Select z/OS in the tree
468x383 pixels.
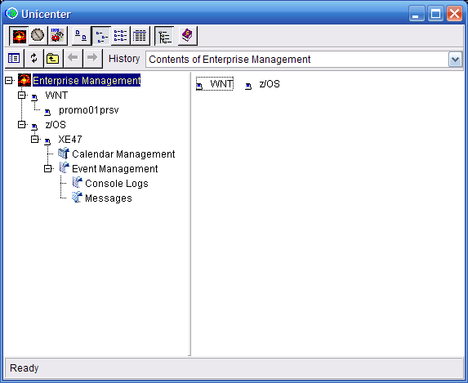56,125
